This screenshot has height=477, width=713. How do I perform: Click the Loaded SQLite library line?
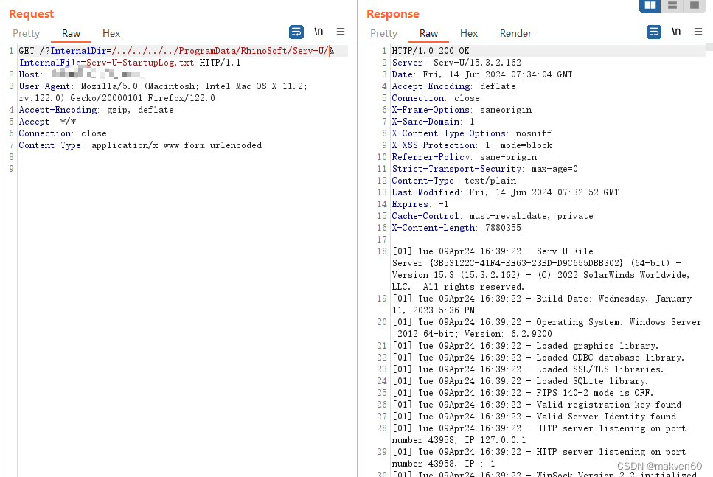tap(520, 381)
